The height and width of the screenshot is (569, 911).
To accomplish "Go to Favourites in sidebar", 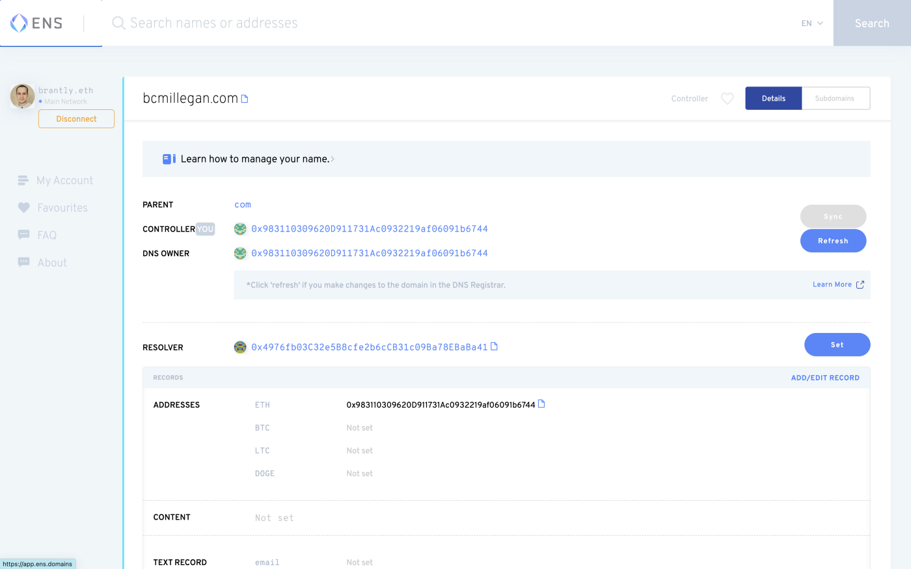I will point(62,208).
